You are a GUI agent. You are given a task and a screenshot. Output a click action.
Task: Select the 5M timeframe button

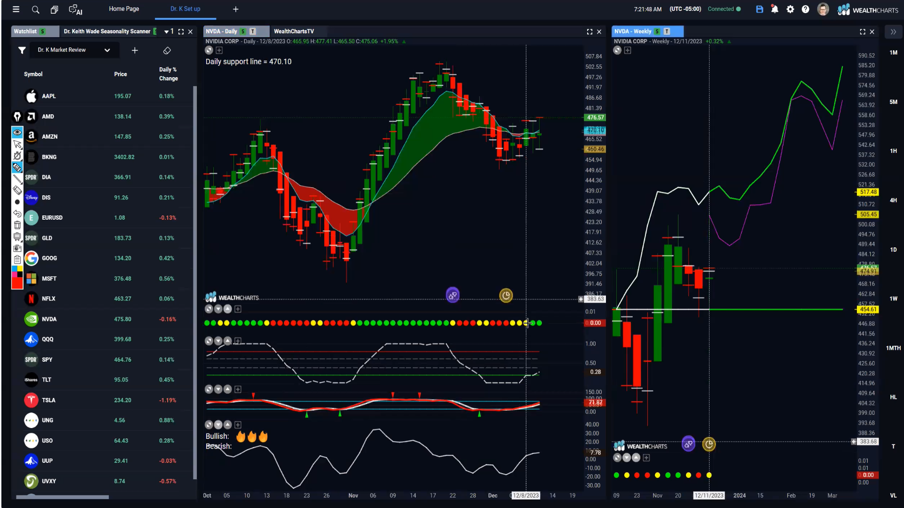pyautogui.click(x=893, y=102)
